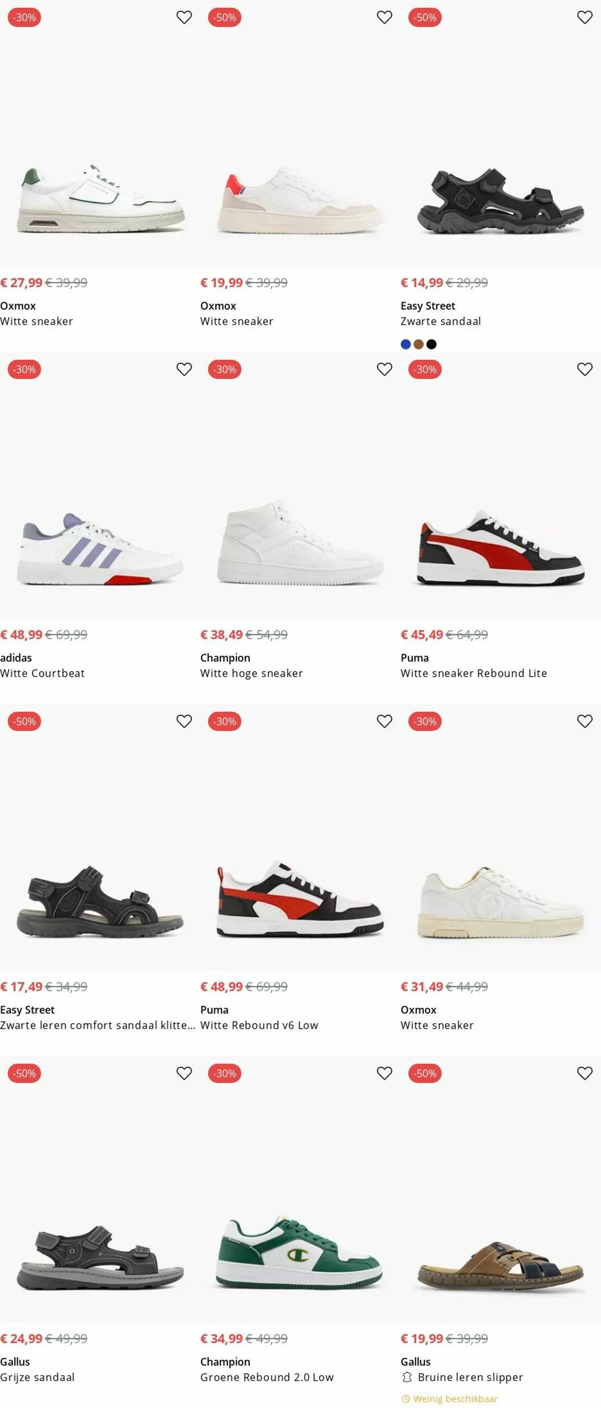Add the Easy Street Zwarte sandaal to wishlist
601x1408 pixels.
pyautogui.click(x=585, y=17)
